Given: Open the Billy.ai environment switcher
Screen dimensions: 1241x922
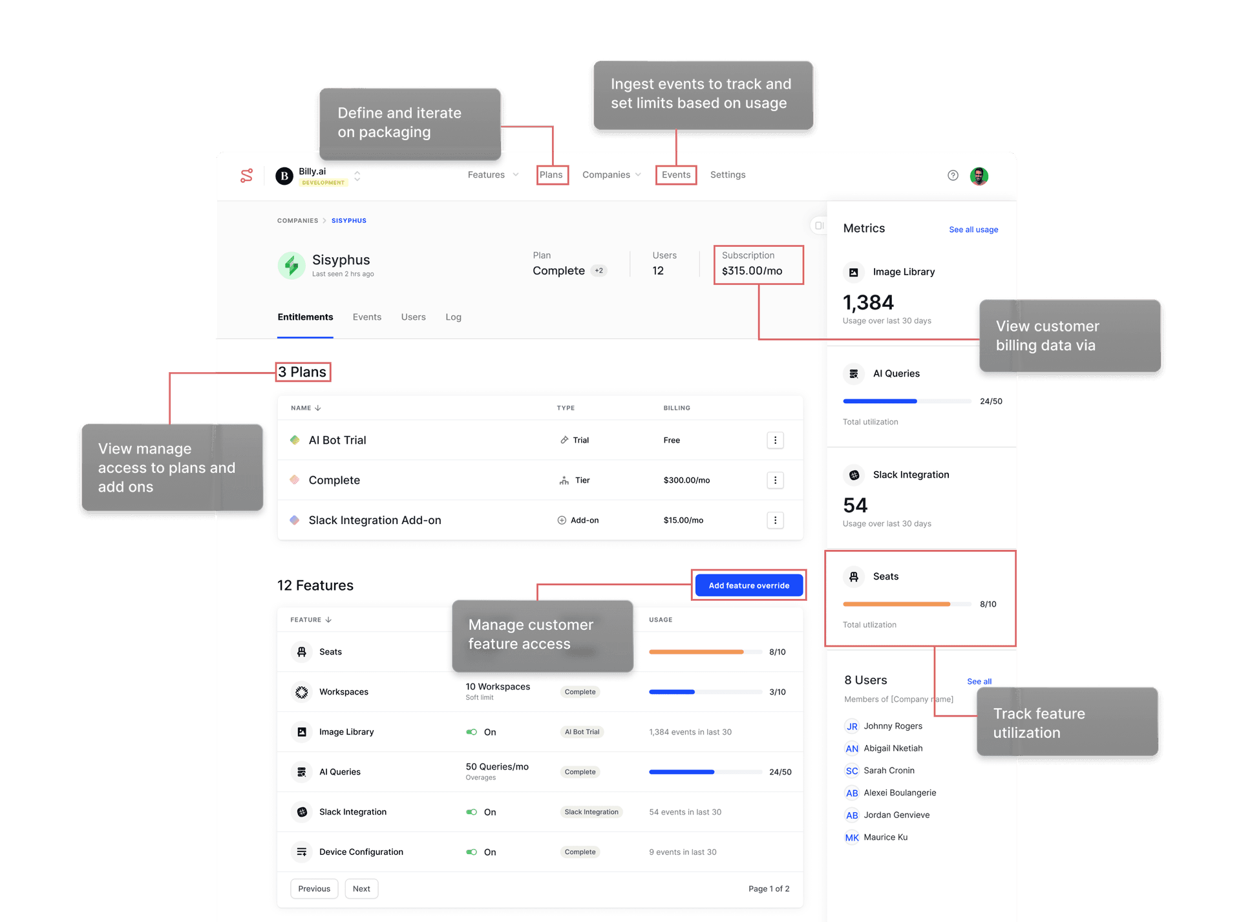Looking at the screenshot, I should pos(357,176).
